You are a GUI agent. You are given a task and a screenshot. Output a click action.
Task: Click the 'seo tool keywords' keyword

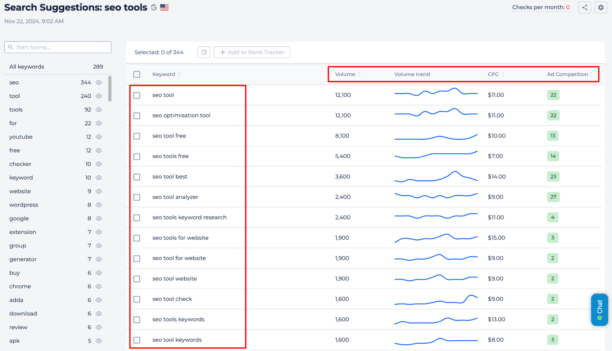point(177,340)
